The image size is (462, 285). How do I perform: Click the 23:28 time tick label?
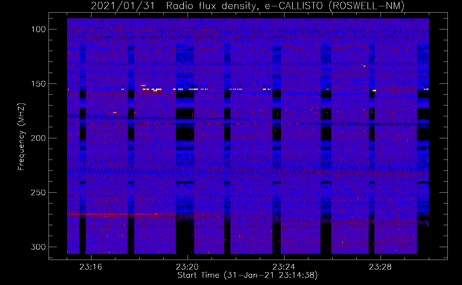pos(380,267)
